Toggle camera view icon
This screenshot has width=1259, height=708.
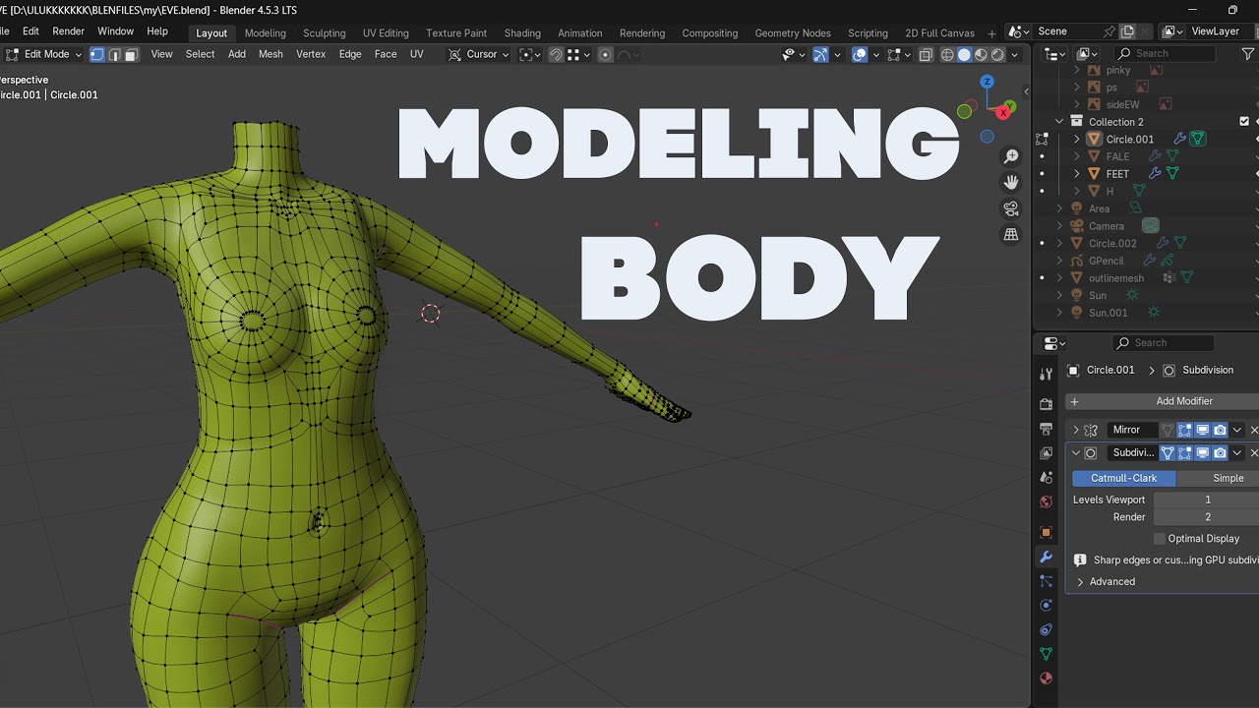click(x=1011, y=207)
